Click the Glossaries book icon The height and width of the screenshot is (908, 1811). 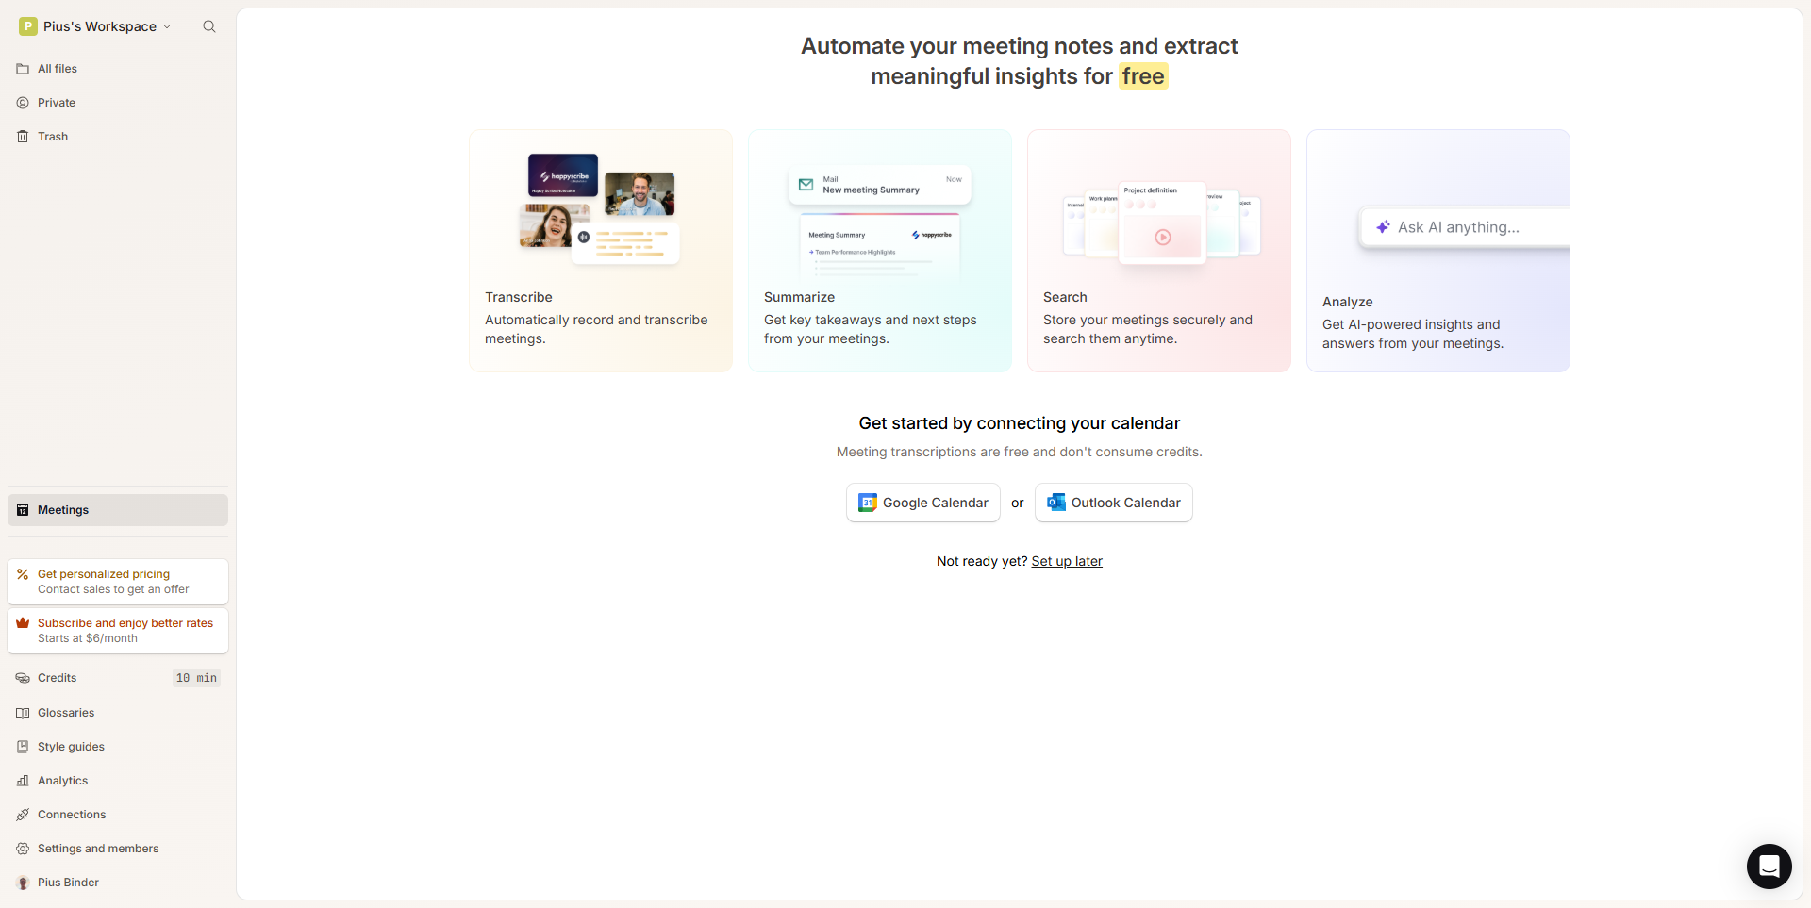point(23,713)
